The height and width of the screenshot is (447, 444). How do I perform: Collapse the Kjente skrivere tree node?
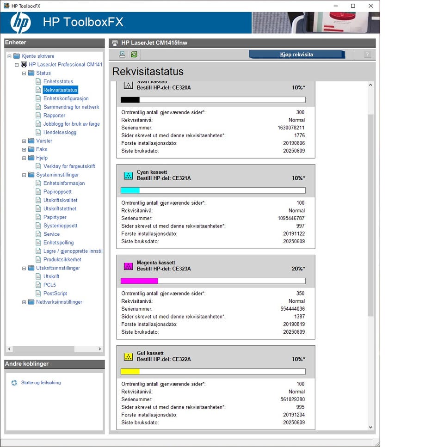tap(9, 56)
